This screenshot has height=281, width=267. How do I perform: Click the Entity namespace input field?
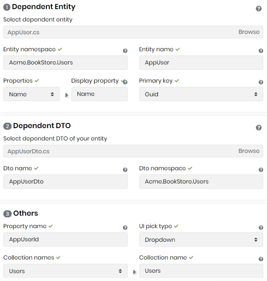[66, 63]
